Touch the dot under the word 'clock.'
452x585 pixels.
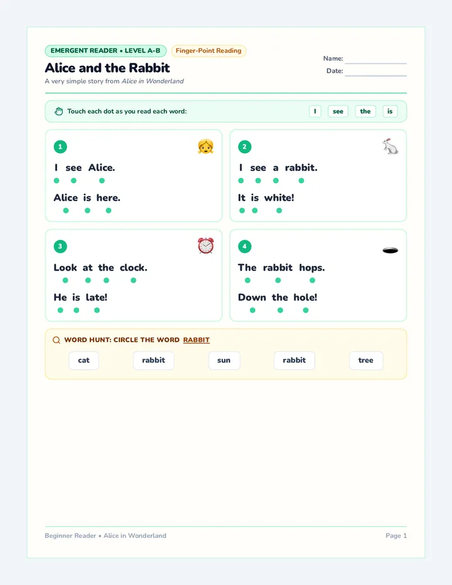[133, 280]
